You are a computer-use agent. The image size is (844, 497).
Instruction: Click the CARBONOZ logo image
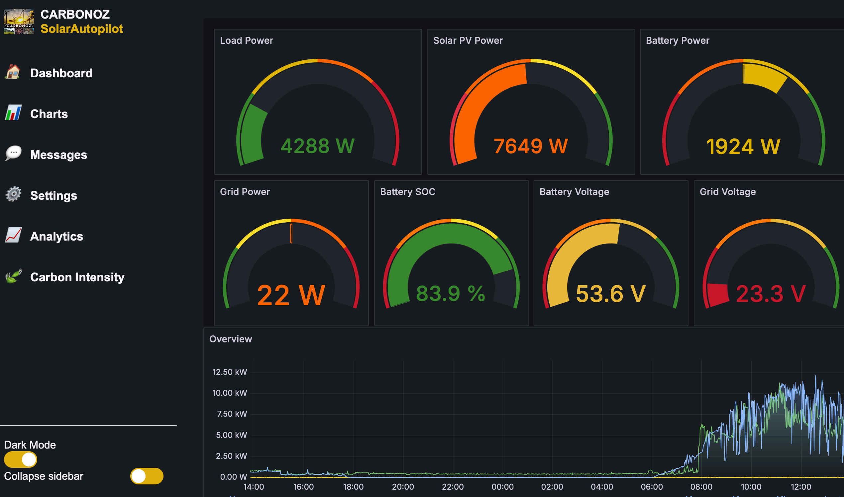(19, 21)
